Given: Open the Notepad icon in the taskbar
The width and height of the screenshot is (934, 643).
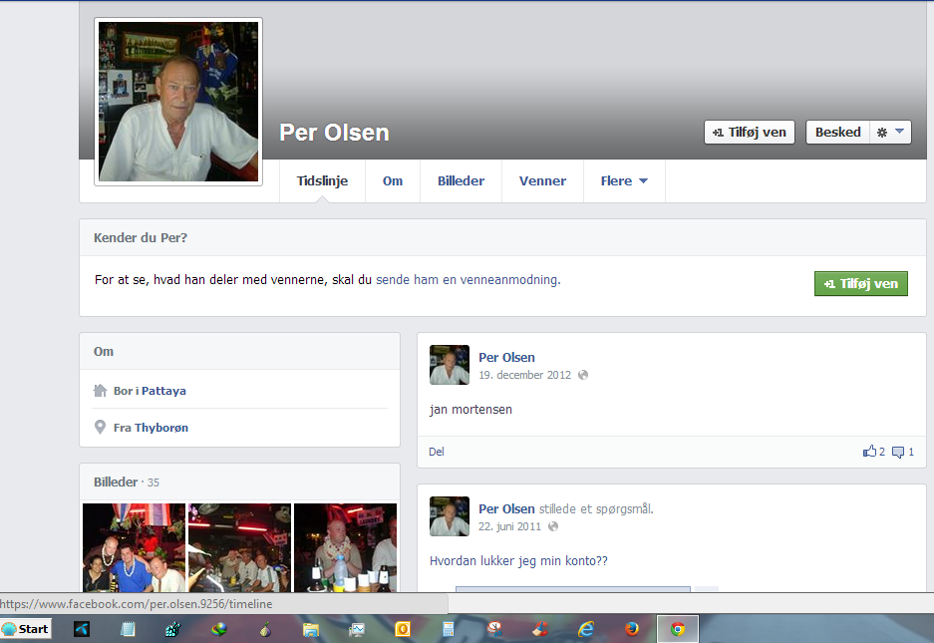Looking at the screenshot, I should 128,629.
